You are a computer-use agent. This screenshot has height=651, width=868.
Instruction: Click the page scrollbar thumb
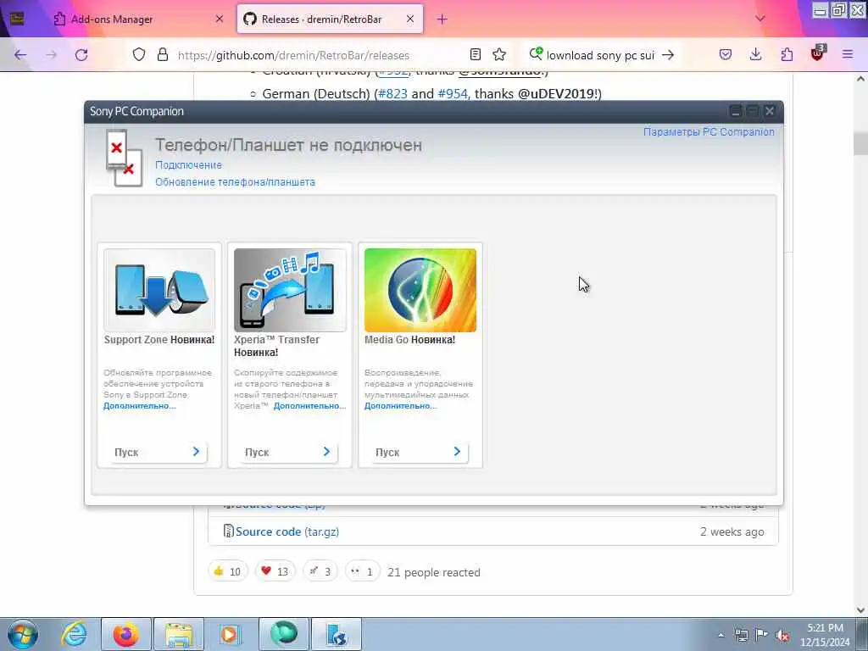click(x=861, y=143)
